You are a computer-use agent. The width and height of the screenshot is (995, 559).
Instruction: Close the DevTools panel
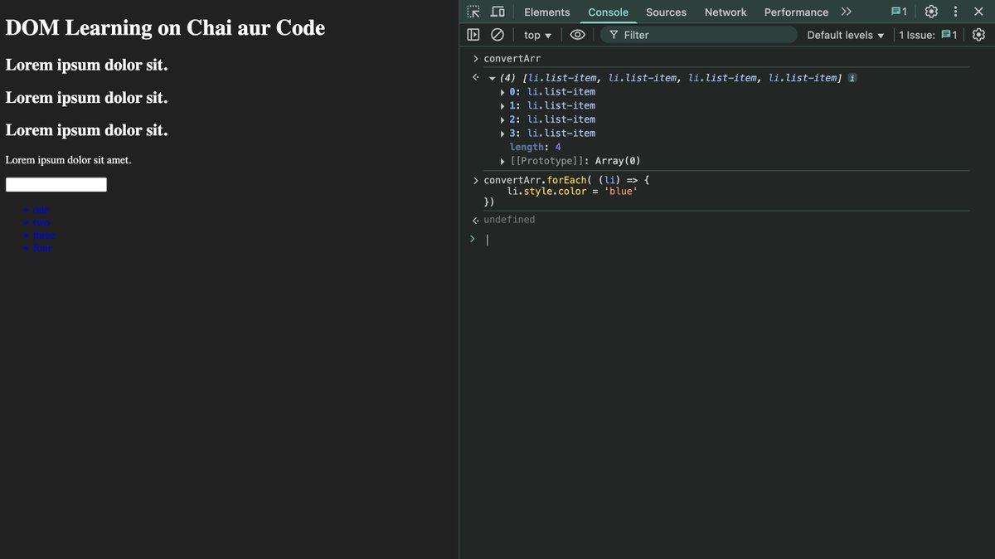pos(978,12)
